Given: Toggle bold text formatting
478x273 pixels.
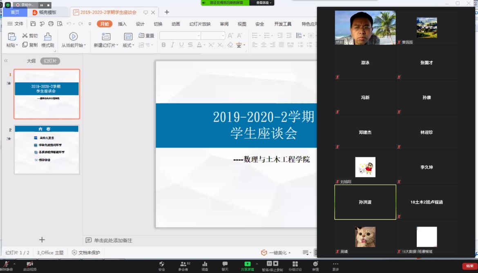Looking at the screenshot, I should point(163,45).
